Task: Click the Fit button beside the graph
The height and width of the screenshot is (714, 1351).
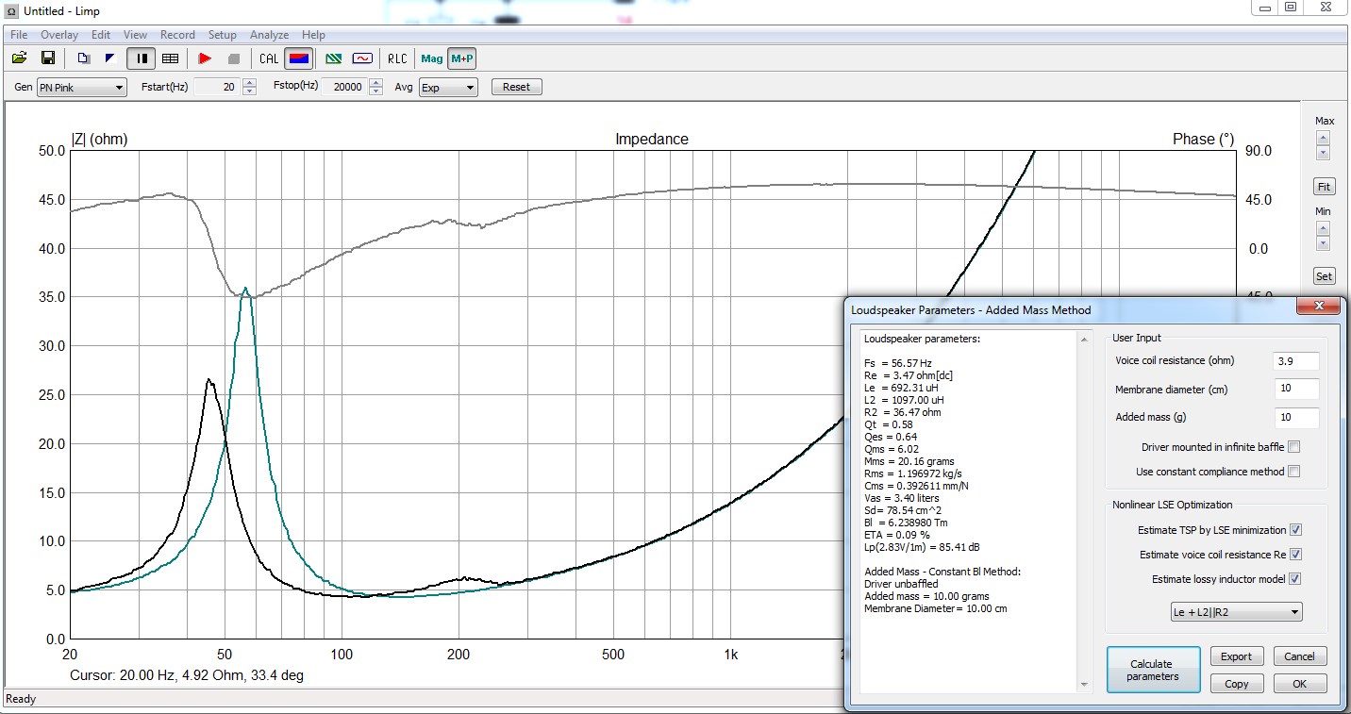Action: [1324, 187]
